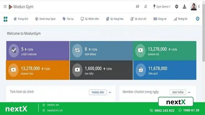Viewport: 205px width, 115px height.
Task: Click the XEM THÊM button
Action: click(x=178, y=92)
